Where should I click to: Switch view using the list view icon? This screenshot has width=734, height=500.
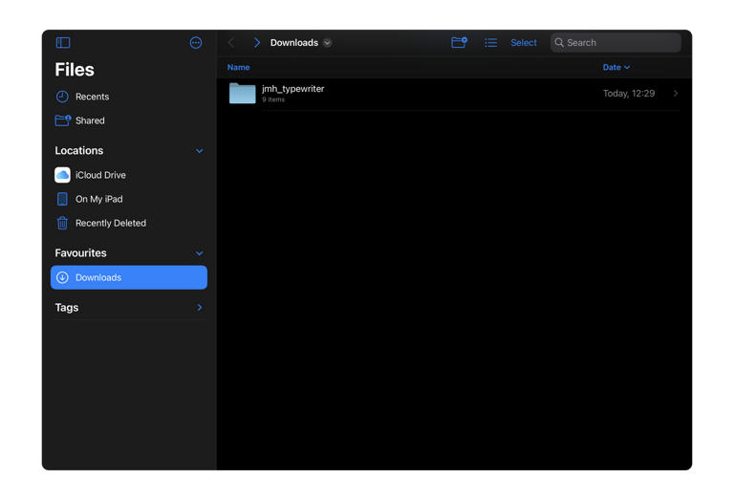tap(490, 43)
